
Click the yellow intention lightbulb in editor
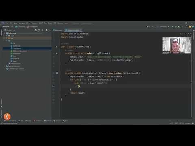(79, 86)
